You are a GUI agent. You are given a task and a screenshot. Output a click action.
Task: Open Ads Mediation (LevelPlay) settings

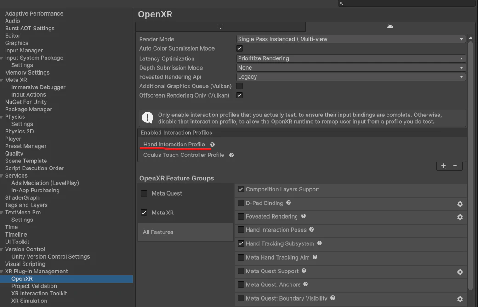pyautogui.click(x=45, y=183)
